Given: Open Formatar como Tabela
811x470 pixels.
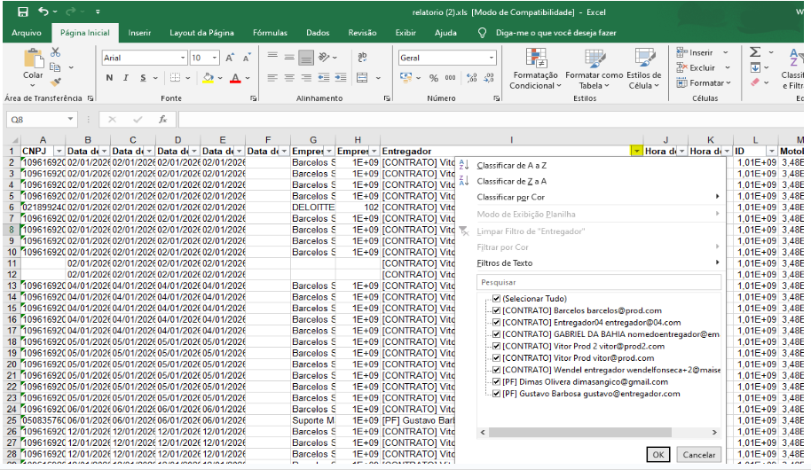Looking at the screenshot, I should 594,69.
